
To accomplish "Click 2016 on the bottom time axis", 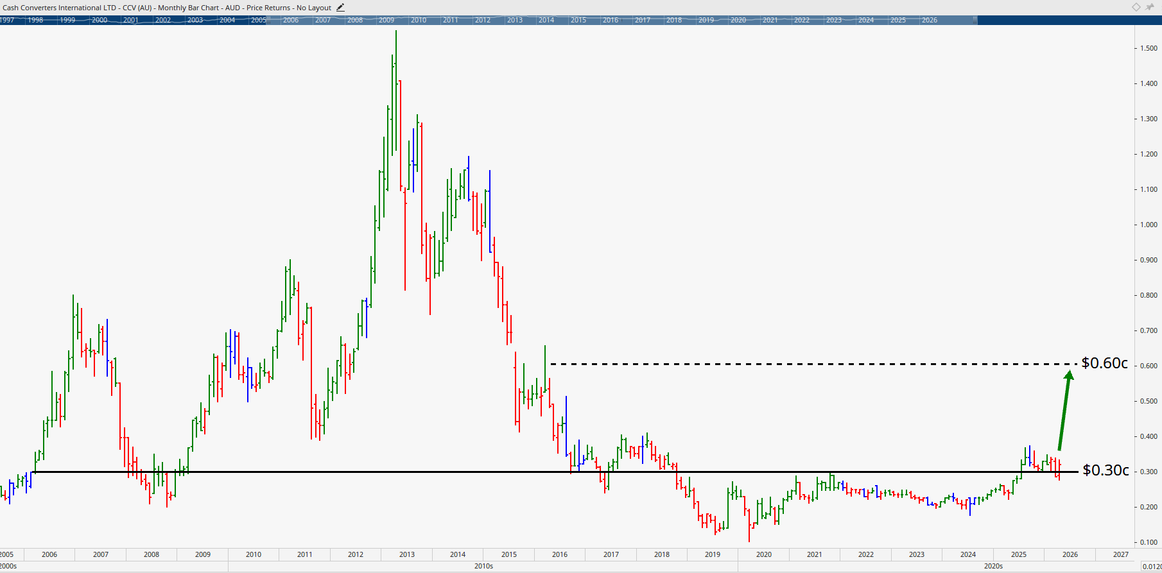I will 560,554.
